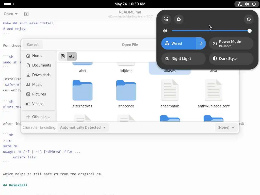Click the root disk path icon
Image resolution: width=260 pixels, height=195 pixels.
point(63,56)
